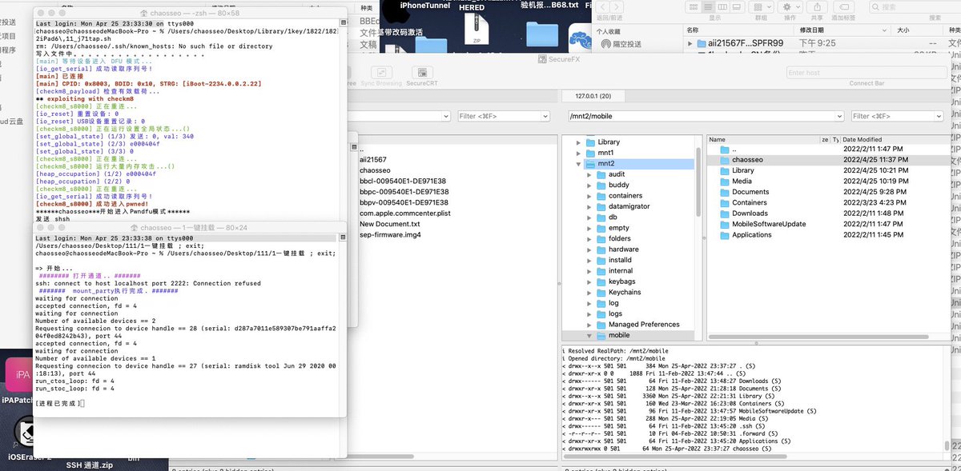The width and height of the screenshot is (961, 471).
Task: Sort remote list by Name column
Action: pyautogui.click(x=763, y=139)
